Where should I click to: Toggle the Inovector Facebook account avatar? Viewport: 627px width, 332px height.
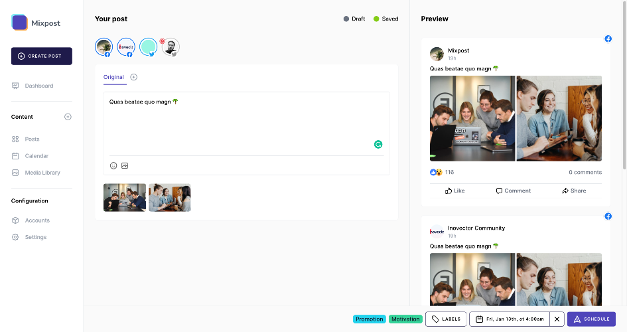pos(126,47)
